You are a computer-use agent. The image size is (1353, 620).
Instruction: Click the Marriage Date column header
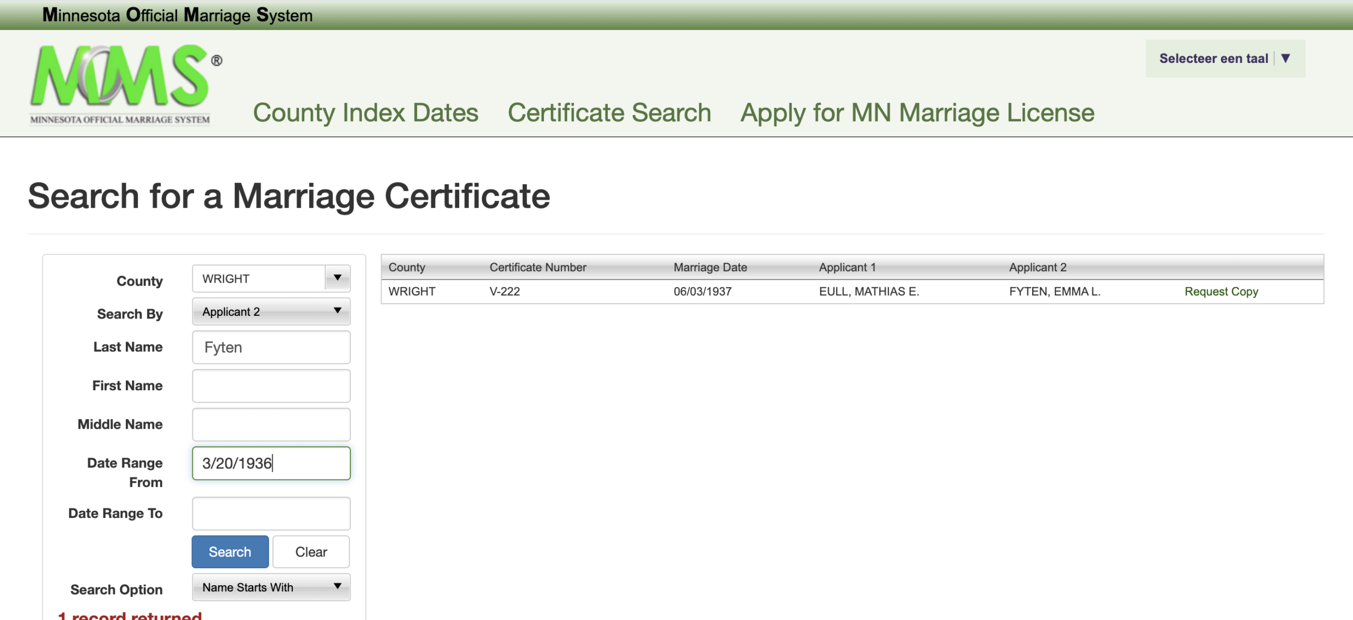point(710,267)
